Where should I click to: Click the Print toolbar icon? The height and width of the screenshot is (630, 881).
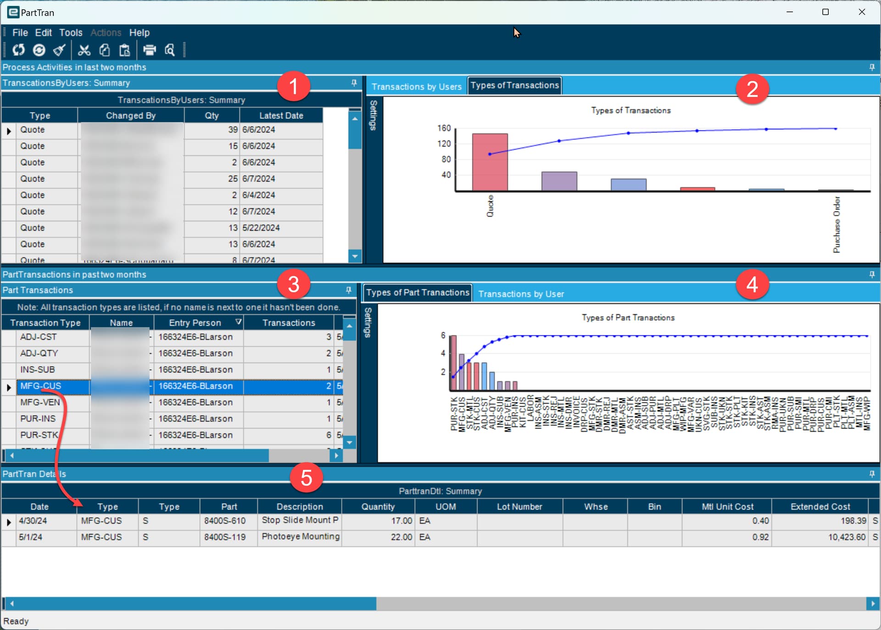150,50
